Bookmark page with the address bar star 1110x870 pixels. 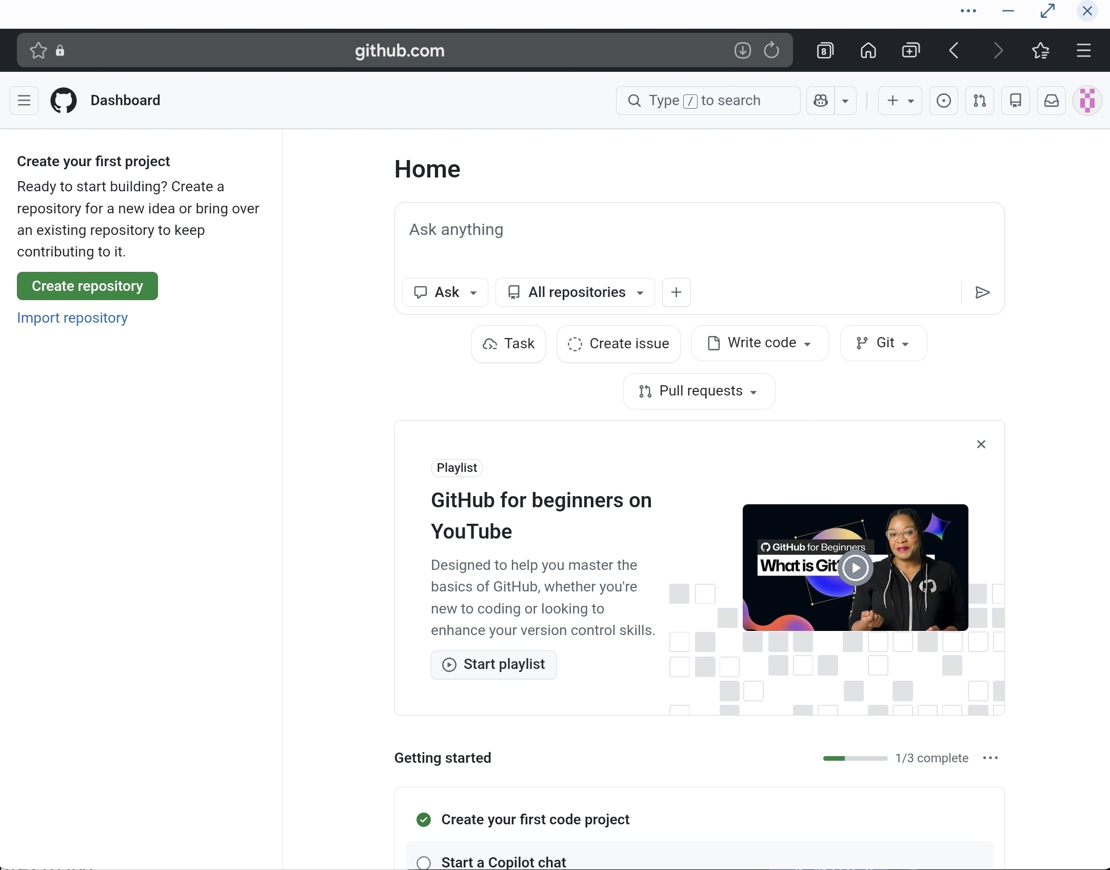[38, 50]
